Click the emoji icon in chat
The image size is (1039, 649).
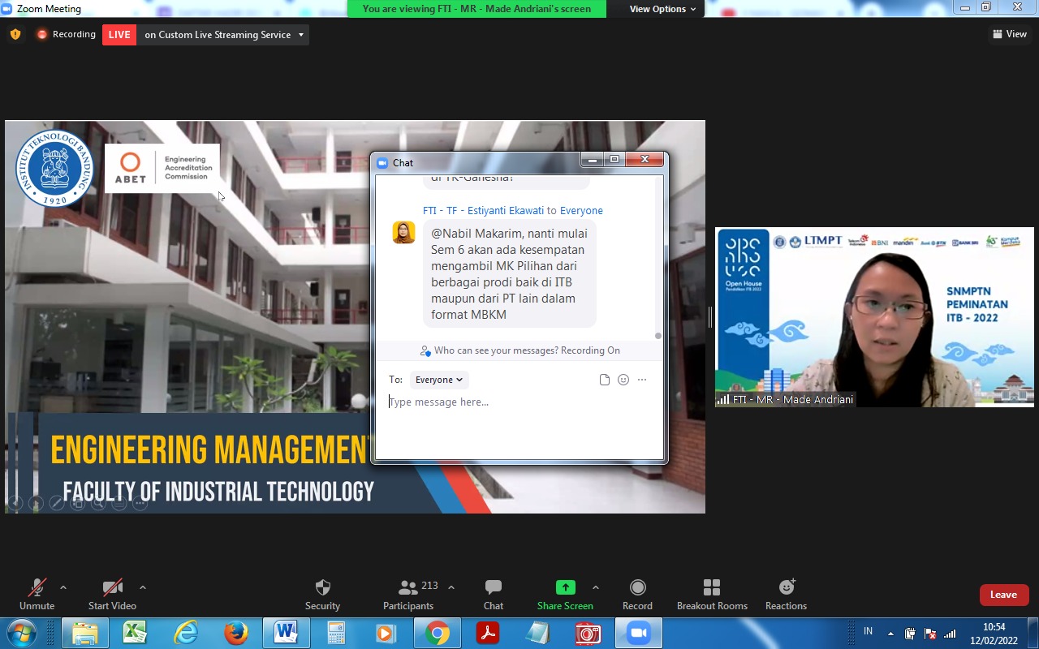click(x=623, y=380)
